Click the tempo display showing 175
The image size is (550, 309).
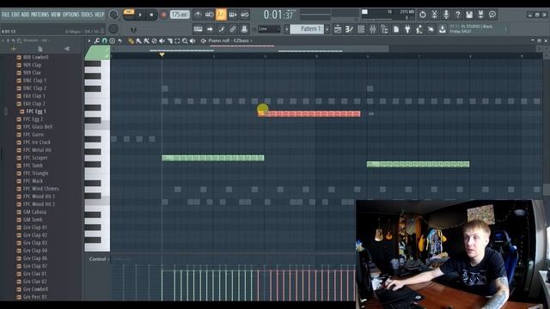[x=180, y=15]
